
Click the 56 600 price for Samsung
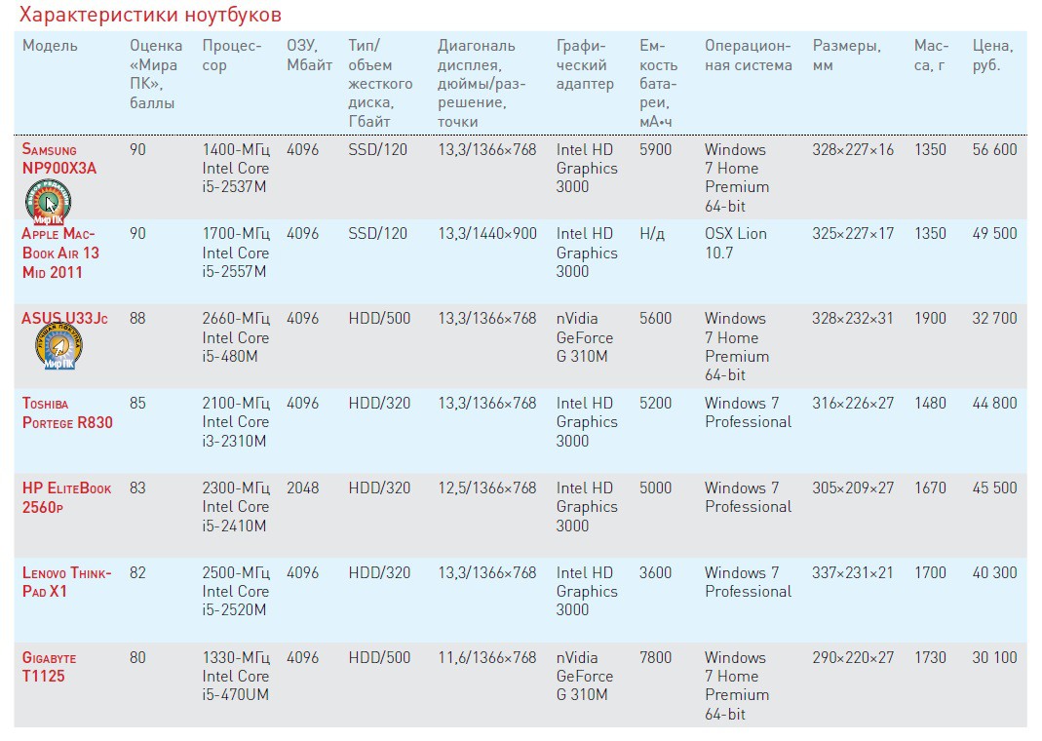point(994,149)
